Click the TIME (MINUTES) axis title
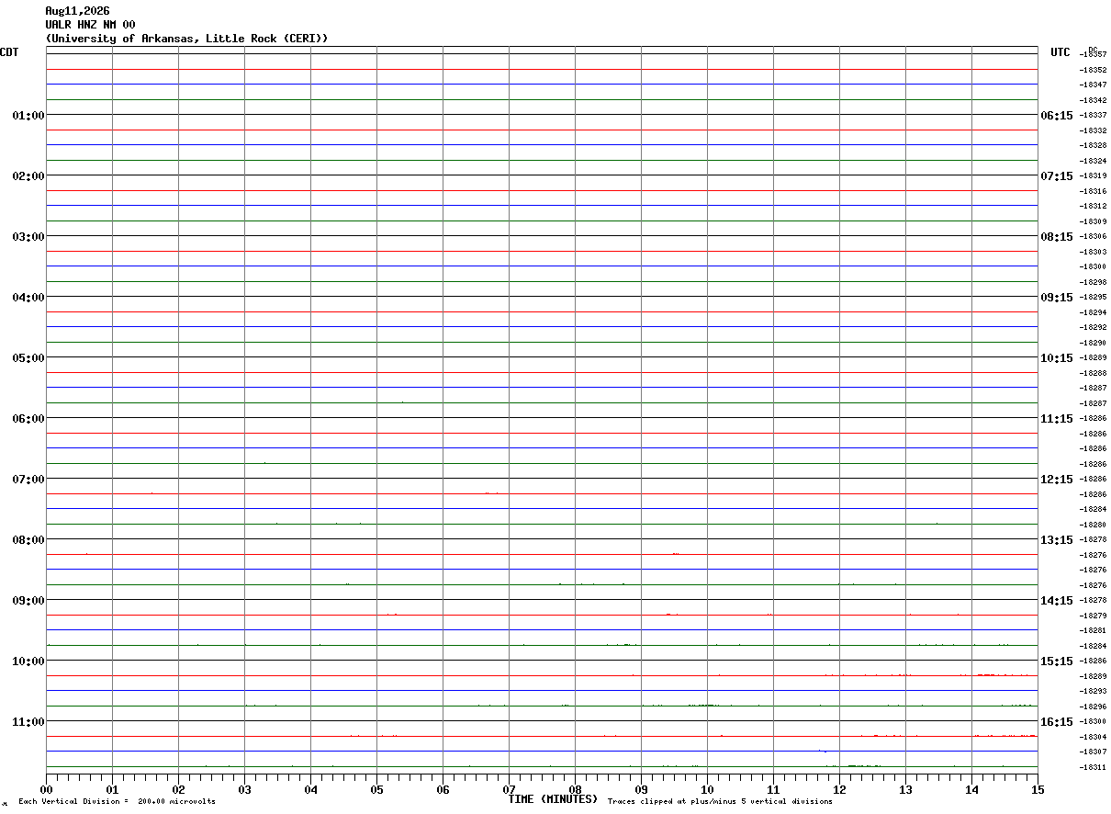The height and width of the screenshot is (814, 1111). point(553,799)
